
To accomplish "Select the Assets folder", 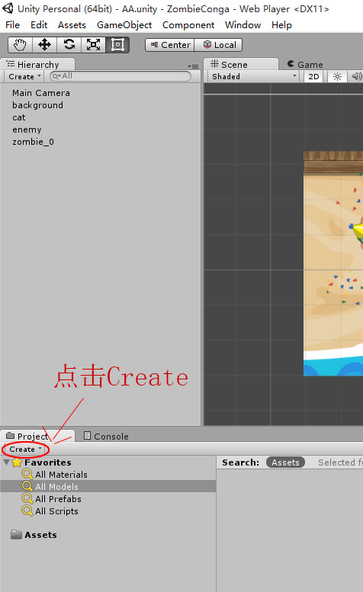I will click(x=34, y=535).
